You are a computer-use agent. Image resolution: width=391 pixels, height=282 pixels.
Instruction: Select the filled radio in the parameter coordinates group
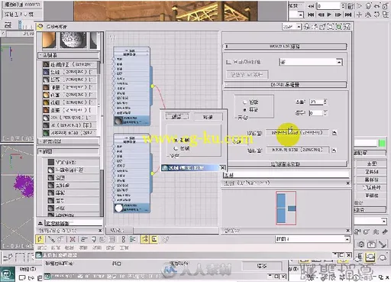point(244,109)
